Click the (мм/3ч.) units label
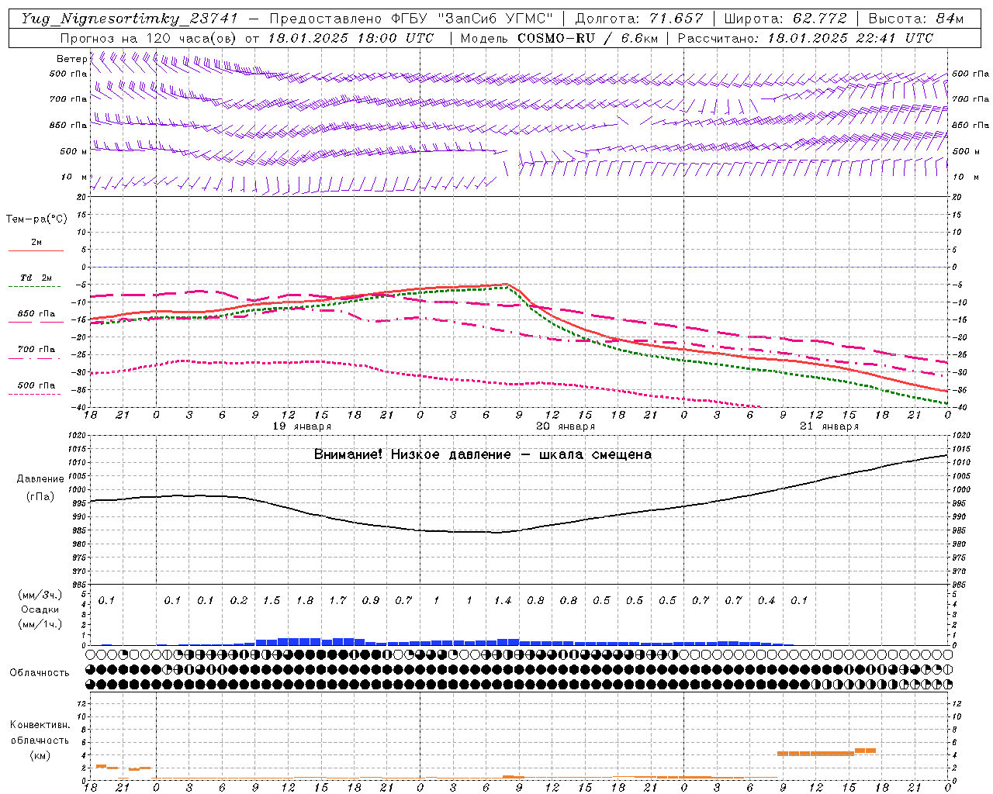The image size is (993, 794). coord(40,595)
